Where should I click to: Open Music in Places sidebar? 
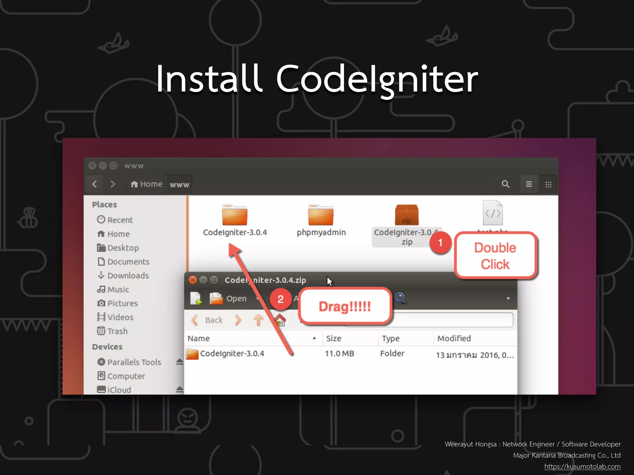[113, 289]
